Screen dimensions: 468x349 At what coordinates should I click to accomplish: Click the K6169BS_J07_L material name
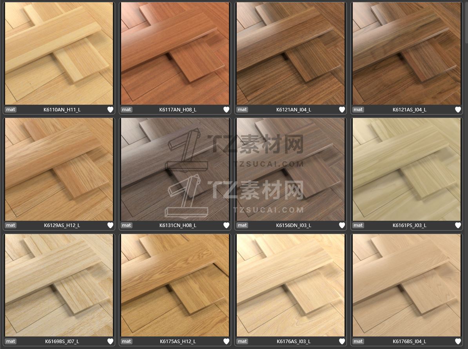click(62, 341)
